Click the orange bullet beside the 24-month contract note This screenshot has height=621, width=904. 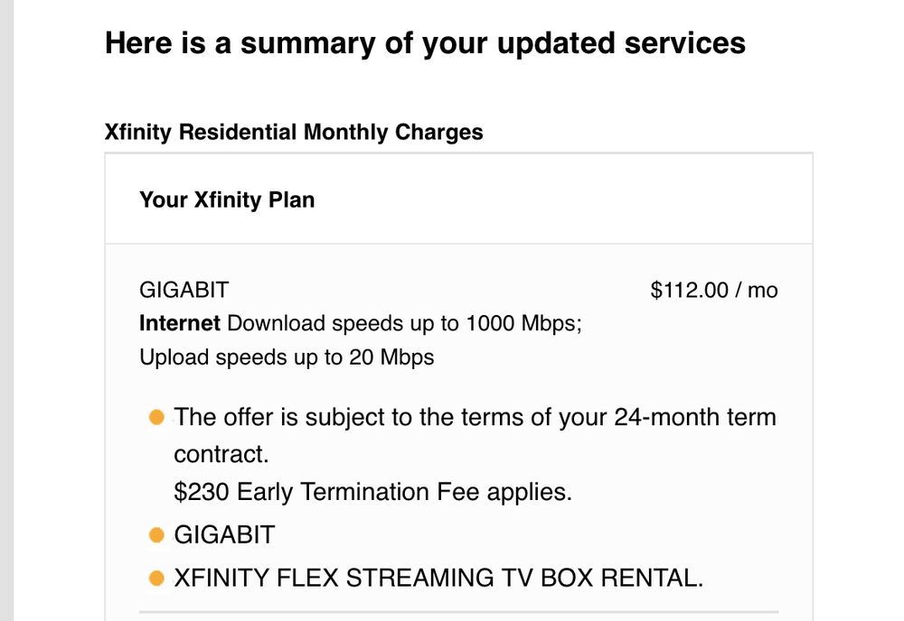point(156,418)
